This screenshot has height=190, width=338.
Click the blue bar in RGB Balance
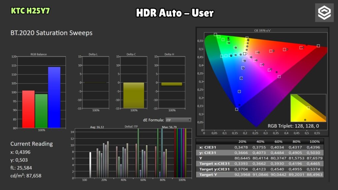coord(54,97)
